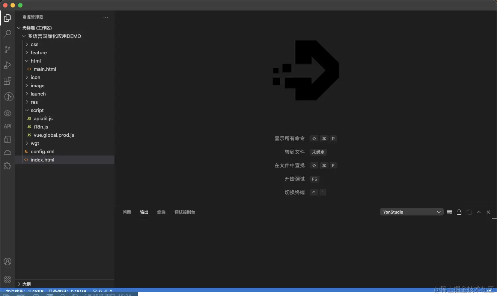Open the circular Git graph icon in activity bar
The image size is (497, 296).
tap(9, 97)
